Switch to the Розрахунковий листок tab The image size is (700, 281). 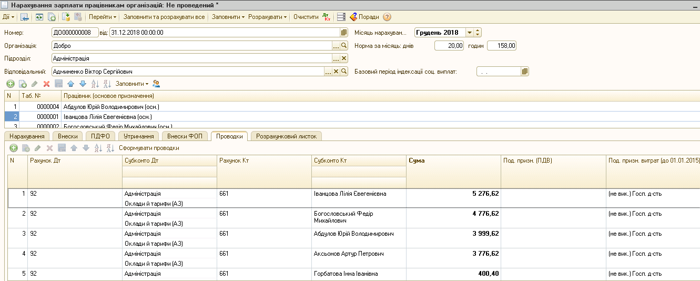(x=286, y=136)
